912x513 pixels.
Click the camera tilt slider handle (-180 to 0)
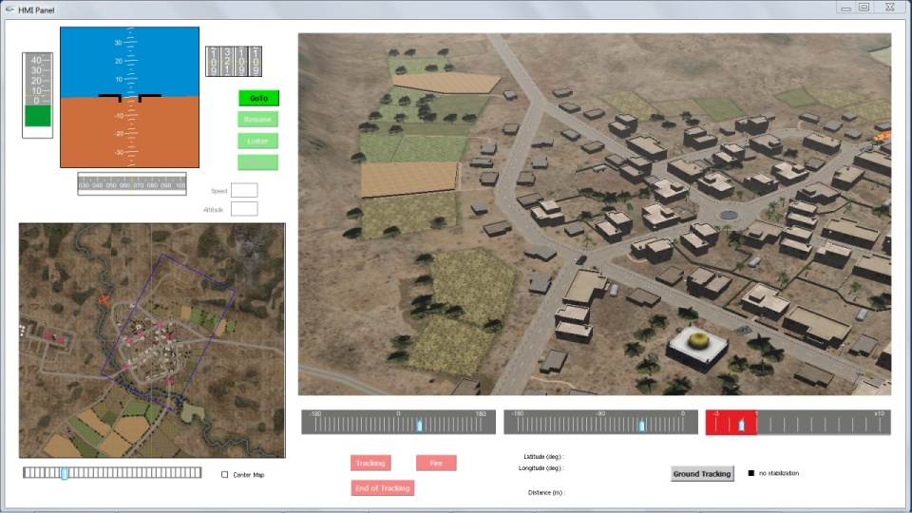pyautogui.click(x=641, y=426)
